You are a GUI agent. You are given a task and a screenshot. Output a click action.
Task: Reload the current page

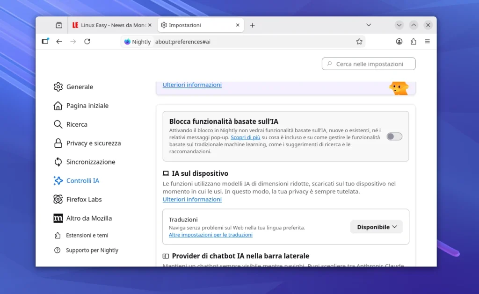pyautogui.click(x=87, y=41)
